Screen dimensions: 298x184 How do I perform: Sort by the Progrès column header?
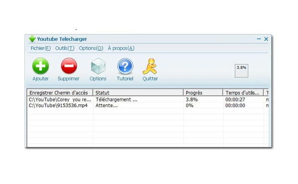click(203, 93)
